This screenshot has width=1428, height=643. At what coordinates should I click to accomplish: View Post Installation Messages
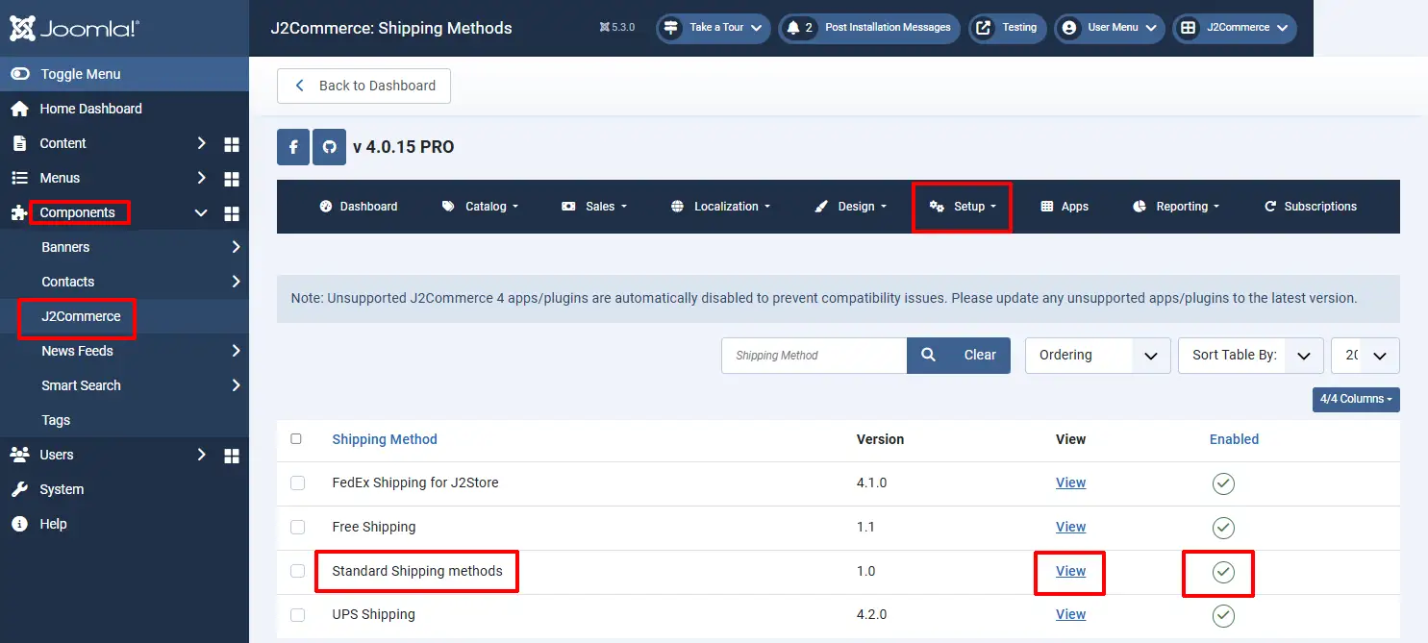coord(870,28)
